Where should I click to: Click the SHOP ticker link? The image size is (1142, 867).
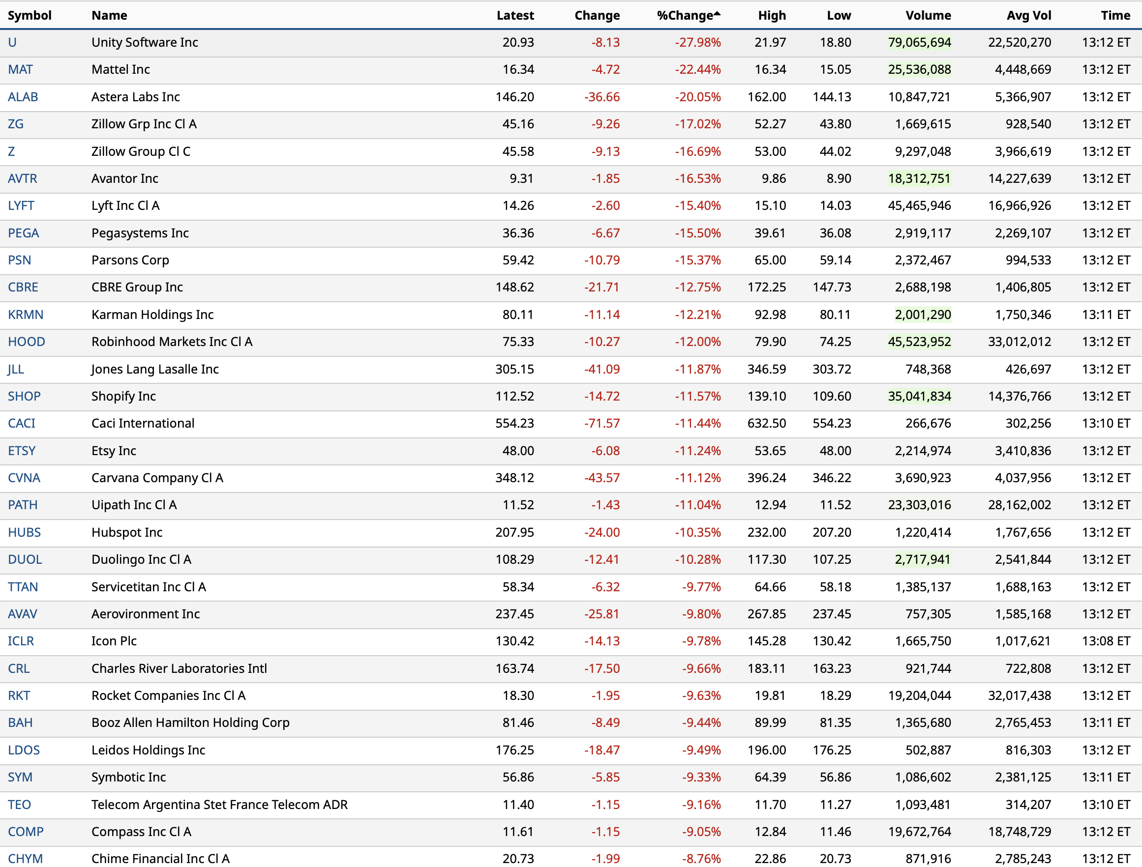point(24,396)
